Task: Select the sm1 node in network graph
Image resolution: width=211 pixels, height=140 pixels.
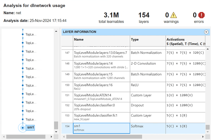Action: pyautogui.click(x=22, y=128)
